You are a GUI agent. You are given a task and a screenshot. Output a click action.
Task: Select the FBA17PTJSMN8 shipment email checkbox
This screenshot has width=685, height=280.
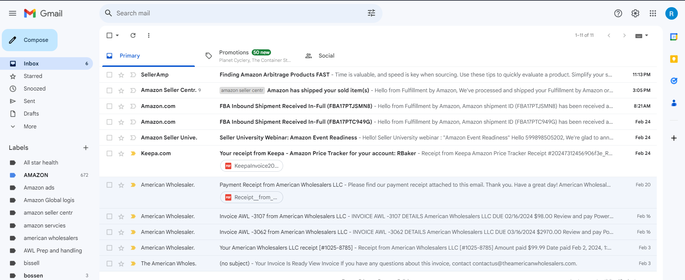click(109, 106)
